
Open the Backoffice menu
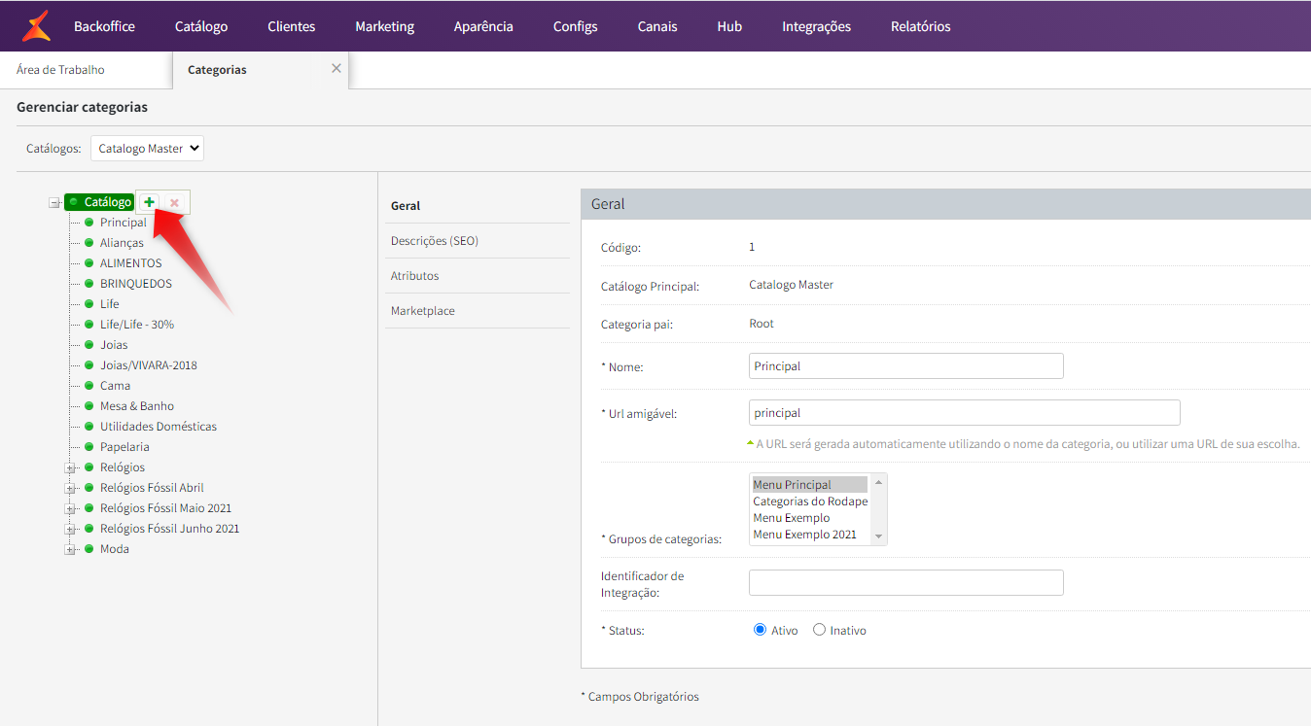tap(104, 26)
